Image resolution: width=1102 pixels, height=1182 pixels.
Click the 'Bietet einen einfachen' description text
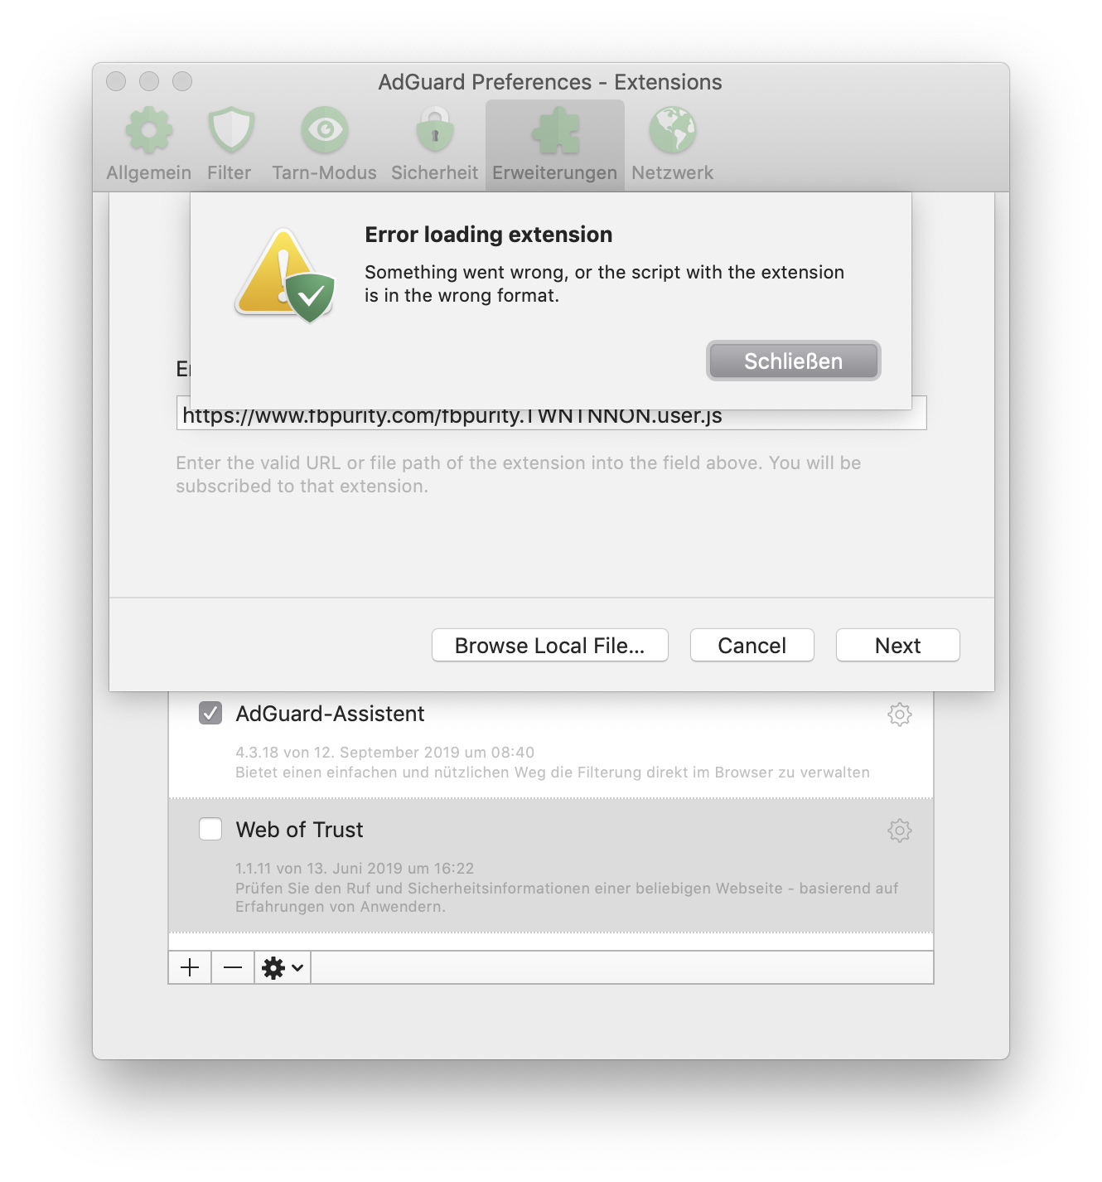tap(552, 773)
